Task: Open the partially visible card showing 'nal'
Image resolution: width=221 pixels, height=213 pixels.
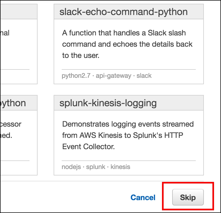Action: pyautogui.click(x=5, y=33)
